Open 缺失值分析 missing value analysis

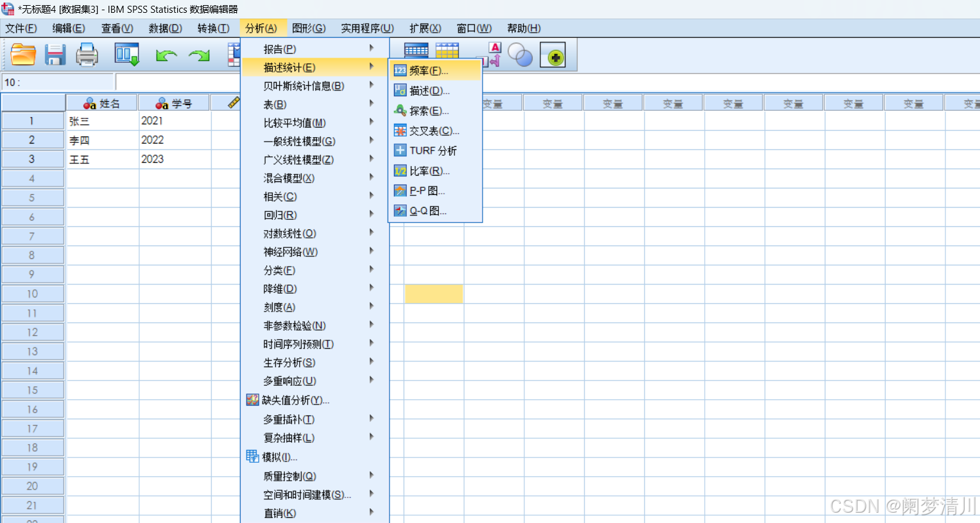tap(314, 400)
